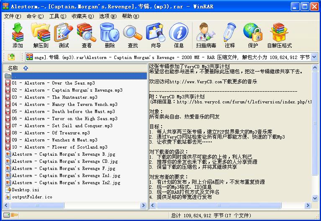This screenshot has width=321, height=221.
Task: Click the icon of outputFolder.ico file
Action: pos(8,197)
